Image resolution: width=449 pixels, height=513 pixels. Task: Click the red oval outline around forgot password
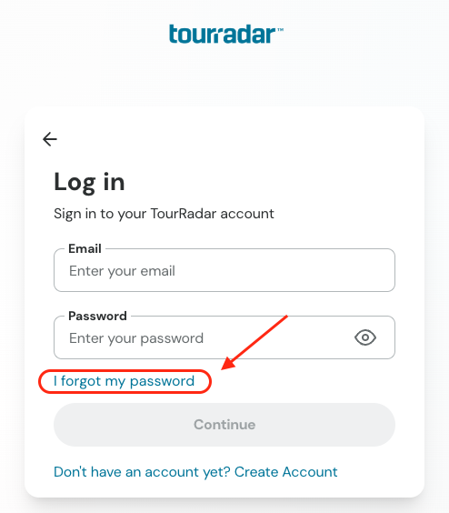125,381
